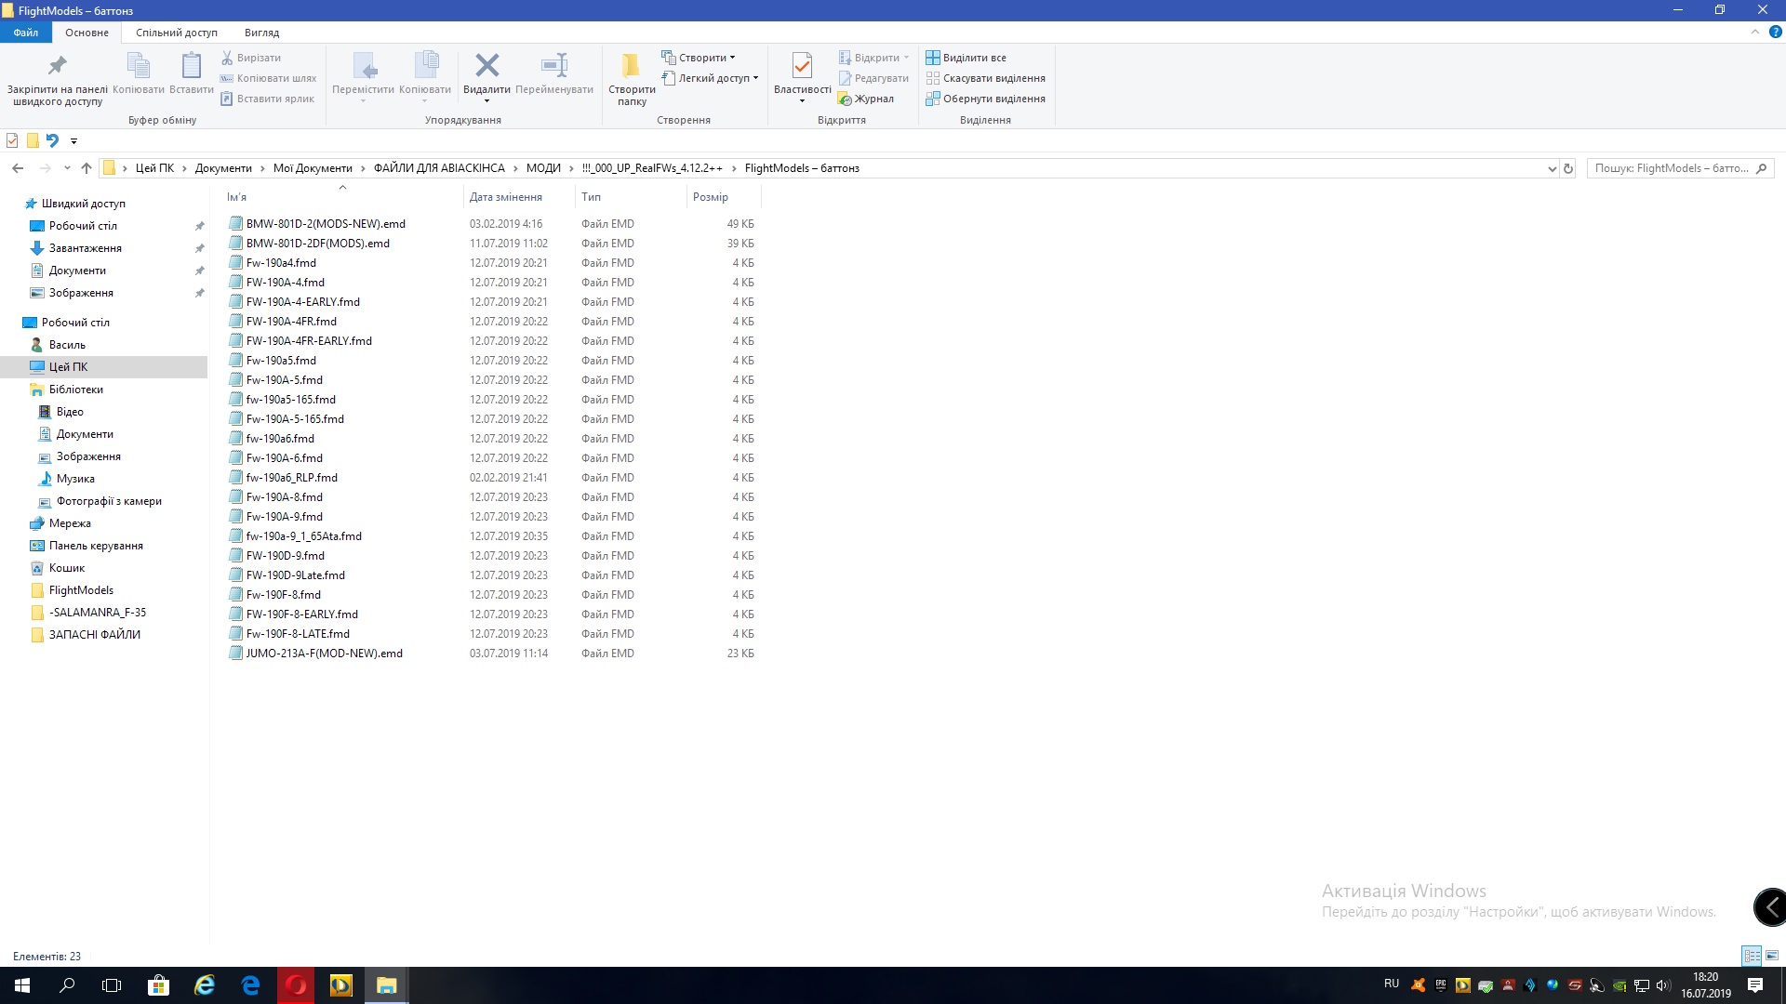Screen dimensions: 1786x1004
Task: Switch to details view toggle in status bar
Action: (1752, 956)
